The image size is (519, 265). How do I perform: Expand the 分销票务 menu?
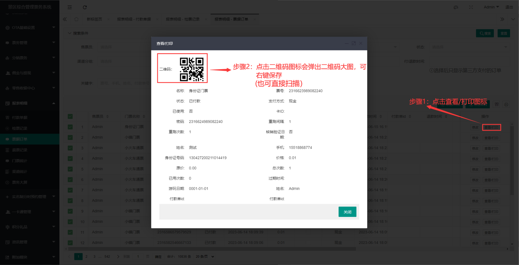click(30, 58)
